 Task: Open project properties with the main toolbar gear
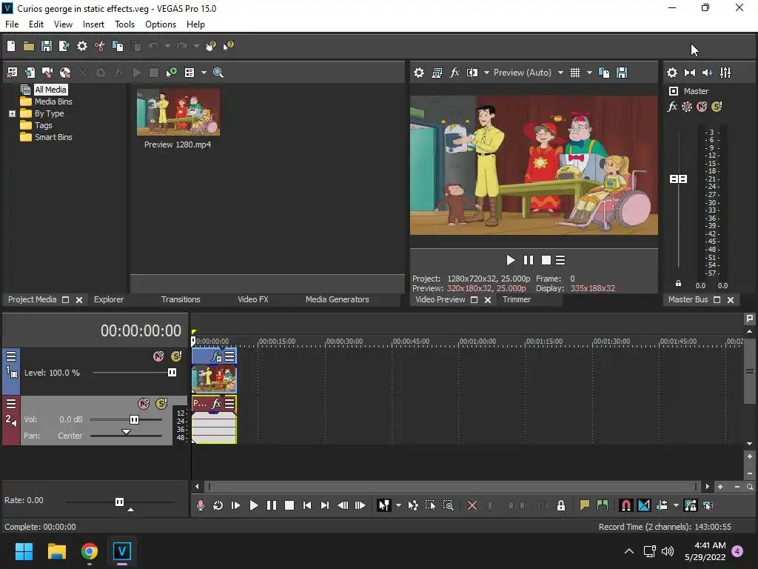[82, 46]
